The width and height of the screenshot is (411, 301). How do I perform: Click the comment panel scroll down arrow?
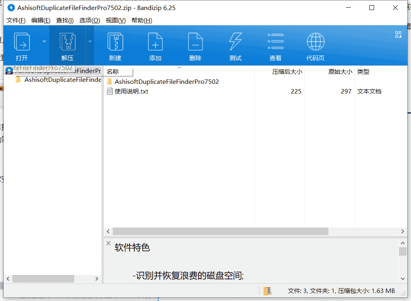[x=403, y=279]
